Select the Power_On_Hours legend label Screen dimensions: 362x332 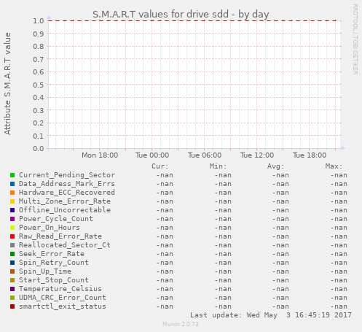point(50,228)
